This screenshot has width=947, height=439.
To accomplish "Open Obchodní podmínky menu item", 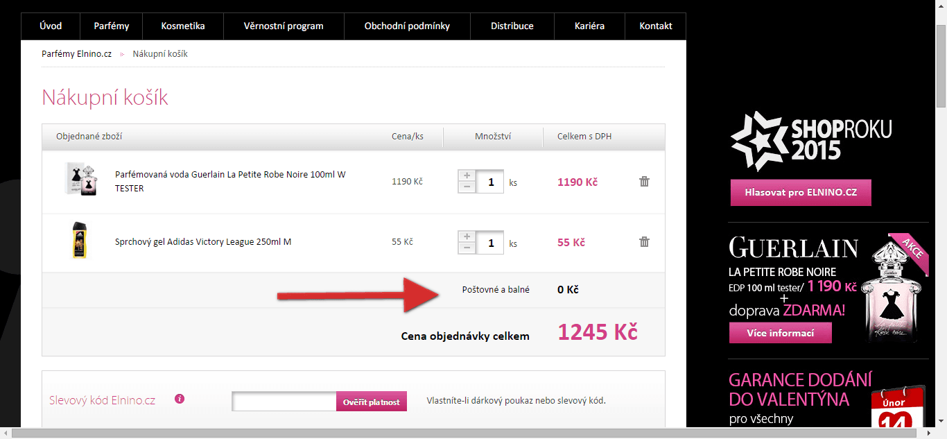I will 407,26.
